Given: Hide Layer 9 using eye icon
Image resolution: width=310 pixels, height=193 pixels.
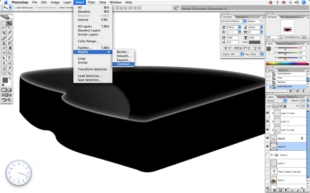Looking at the screenshot, I should pyautogui.click(x=268, y=147).
